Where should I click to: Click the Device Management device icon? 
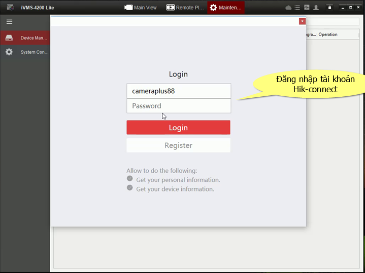click(9, 37)
